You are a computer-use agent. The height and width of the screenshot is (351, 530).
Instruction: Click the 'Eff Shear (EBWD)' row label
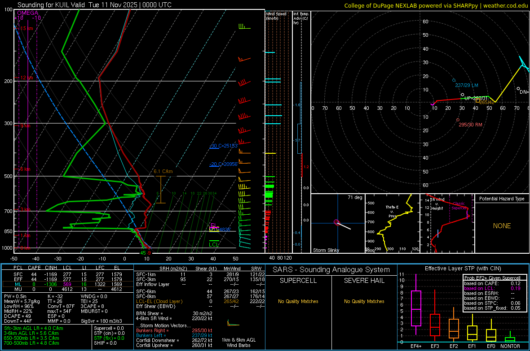pyautogui.click(x=156, y=307)
